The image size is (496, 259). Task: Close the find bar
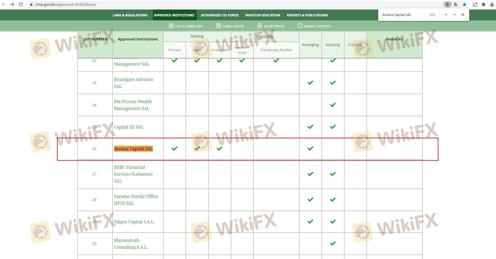463,15
